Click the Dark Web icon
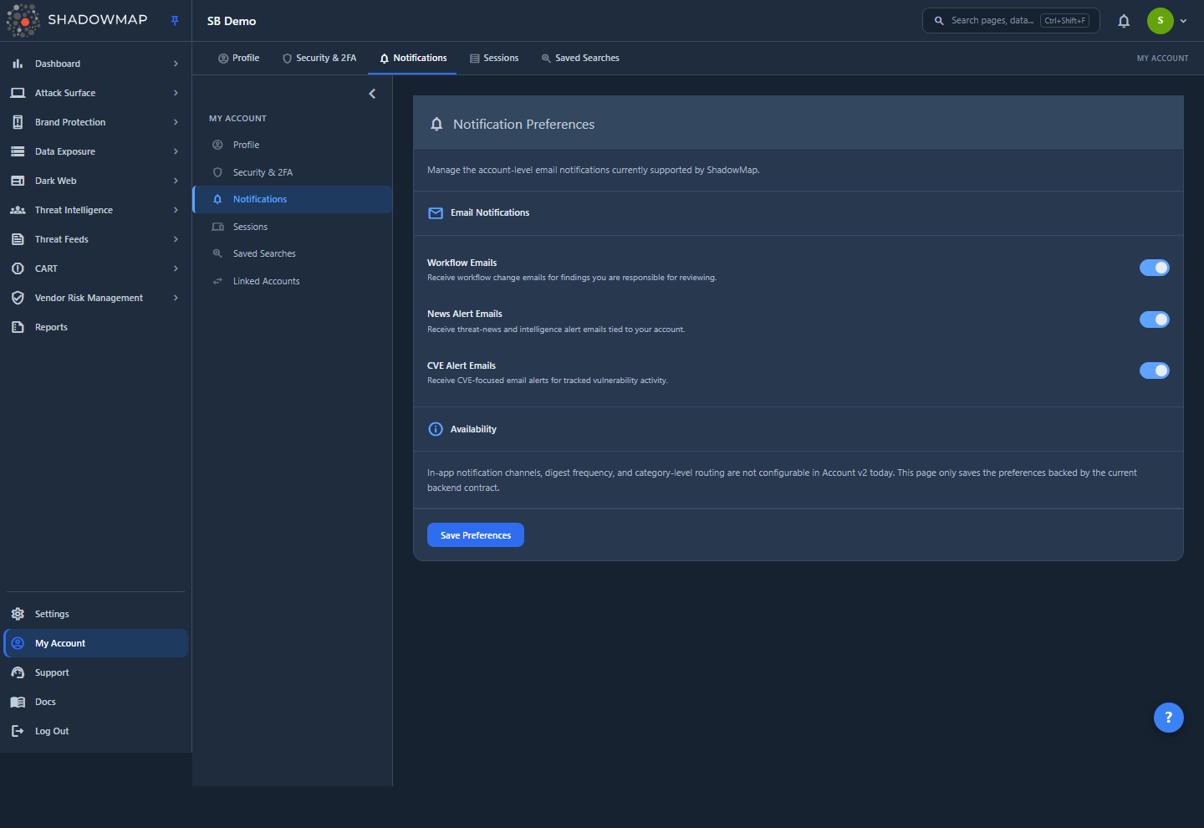This screenshot has width=1204, height=828. (18, 181)
